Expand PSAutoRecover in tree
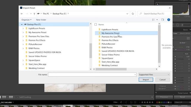 (x=23, y=44)
